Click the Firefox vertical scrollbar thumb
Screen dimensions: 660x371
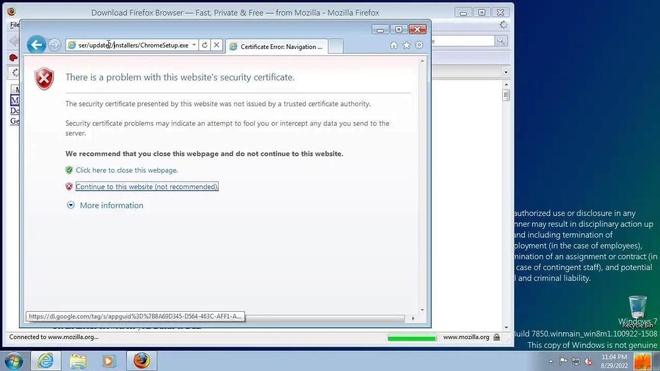(506, 95)
